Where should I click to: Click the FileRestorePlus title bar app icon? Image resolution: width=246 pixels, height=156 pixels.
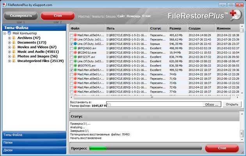(x=4, y=5)
